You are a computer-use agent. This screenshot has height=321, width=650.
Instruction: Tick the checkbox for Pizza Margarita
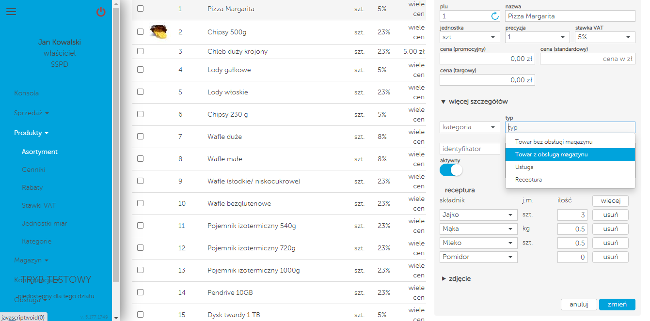click(x=141, y=9)
